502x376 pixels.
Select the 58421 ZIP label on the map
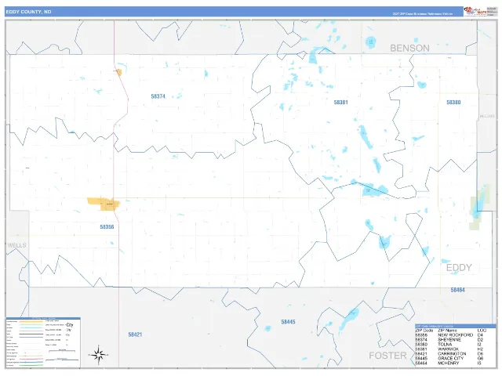[x=135, y=334]
